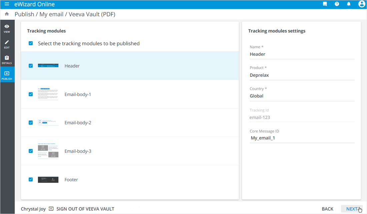
Task: Select the Publish sidebar tab
Action: [x=7, y=75]
